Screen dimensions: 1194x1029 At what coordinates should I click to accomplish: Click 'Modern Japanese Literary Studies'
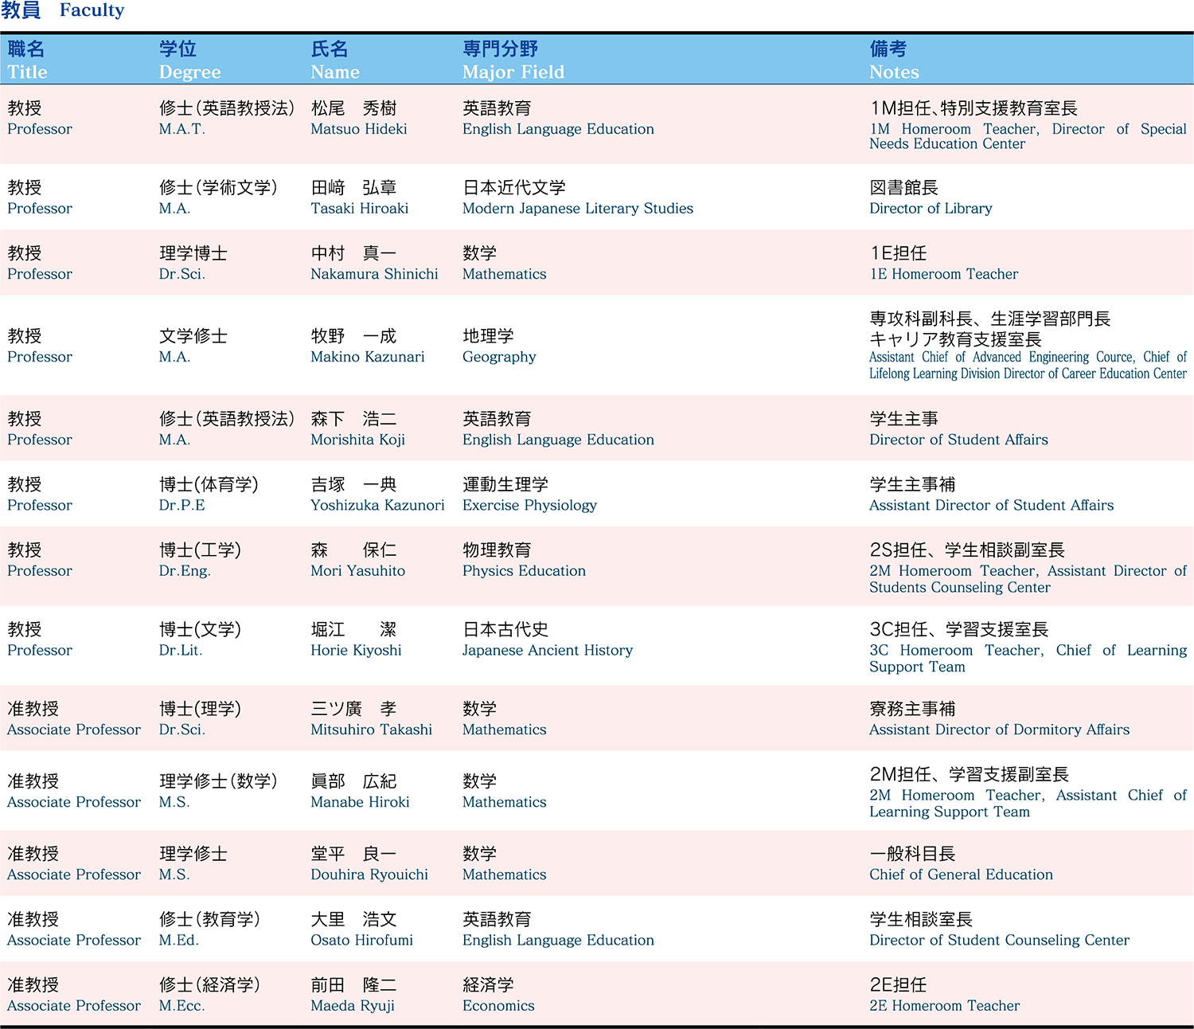(x=578, y=209)
